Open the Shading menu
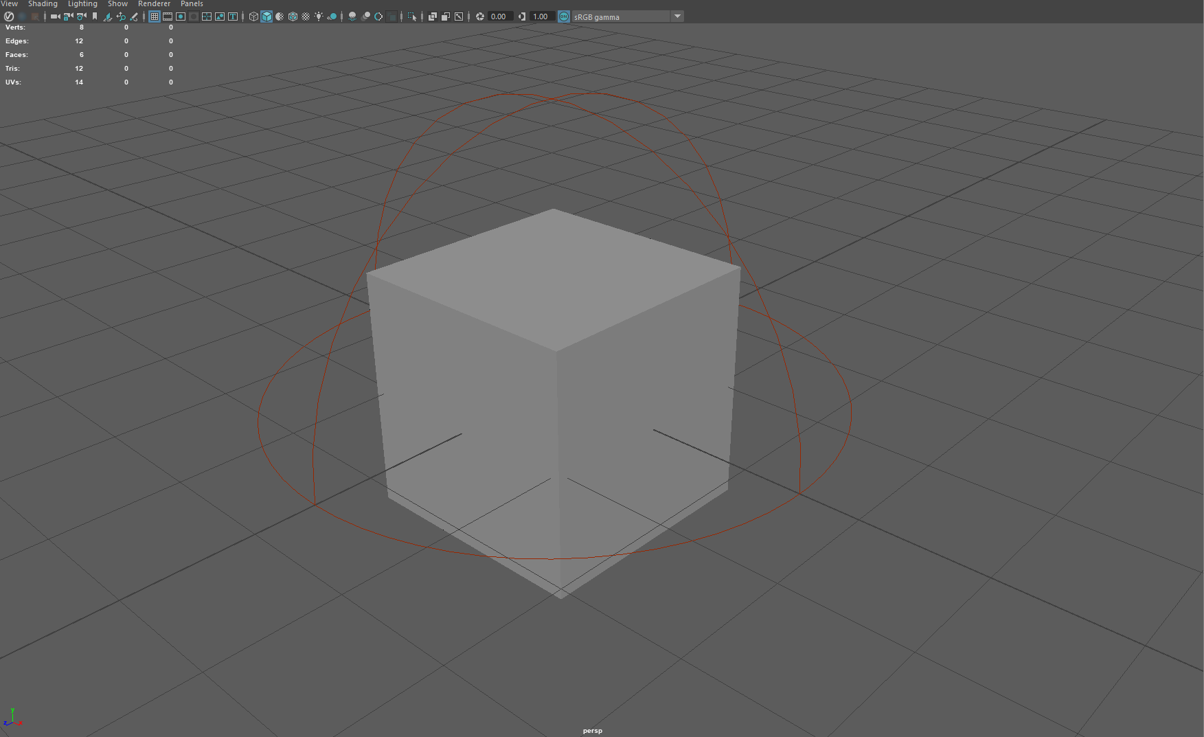 click(43, 4)
